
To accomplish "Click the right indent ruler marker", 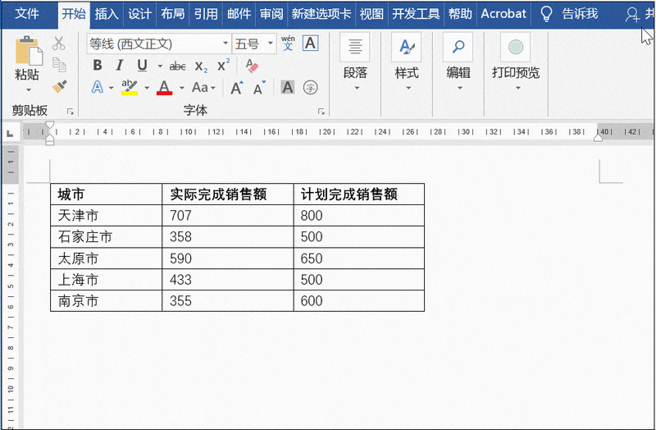I will [x=599, y=138].
